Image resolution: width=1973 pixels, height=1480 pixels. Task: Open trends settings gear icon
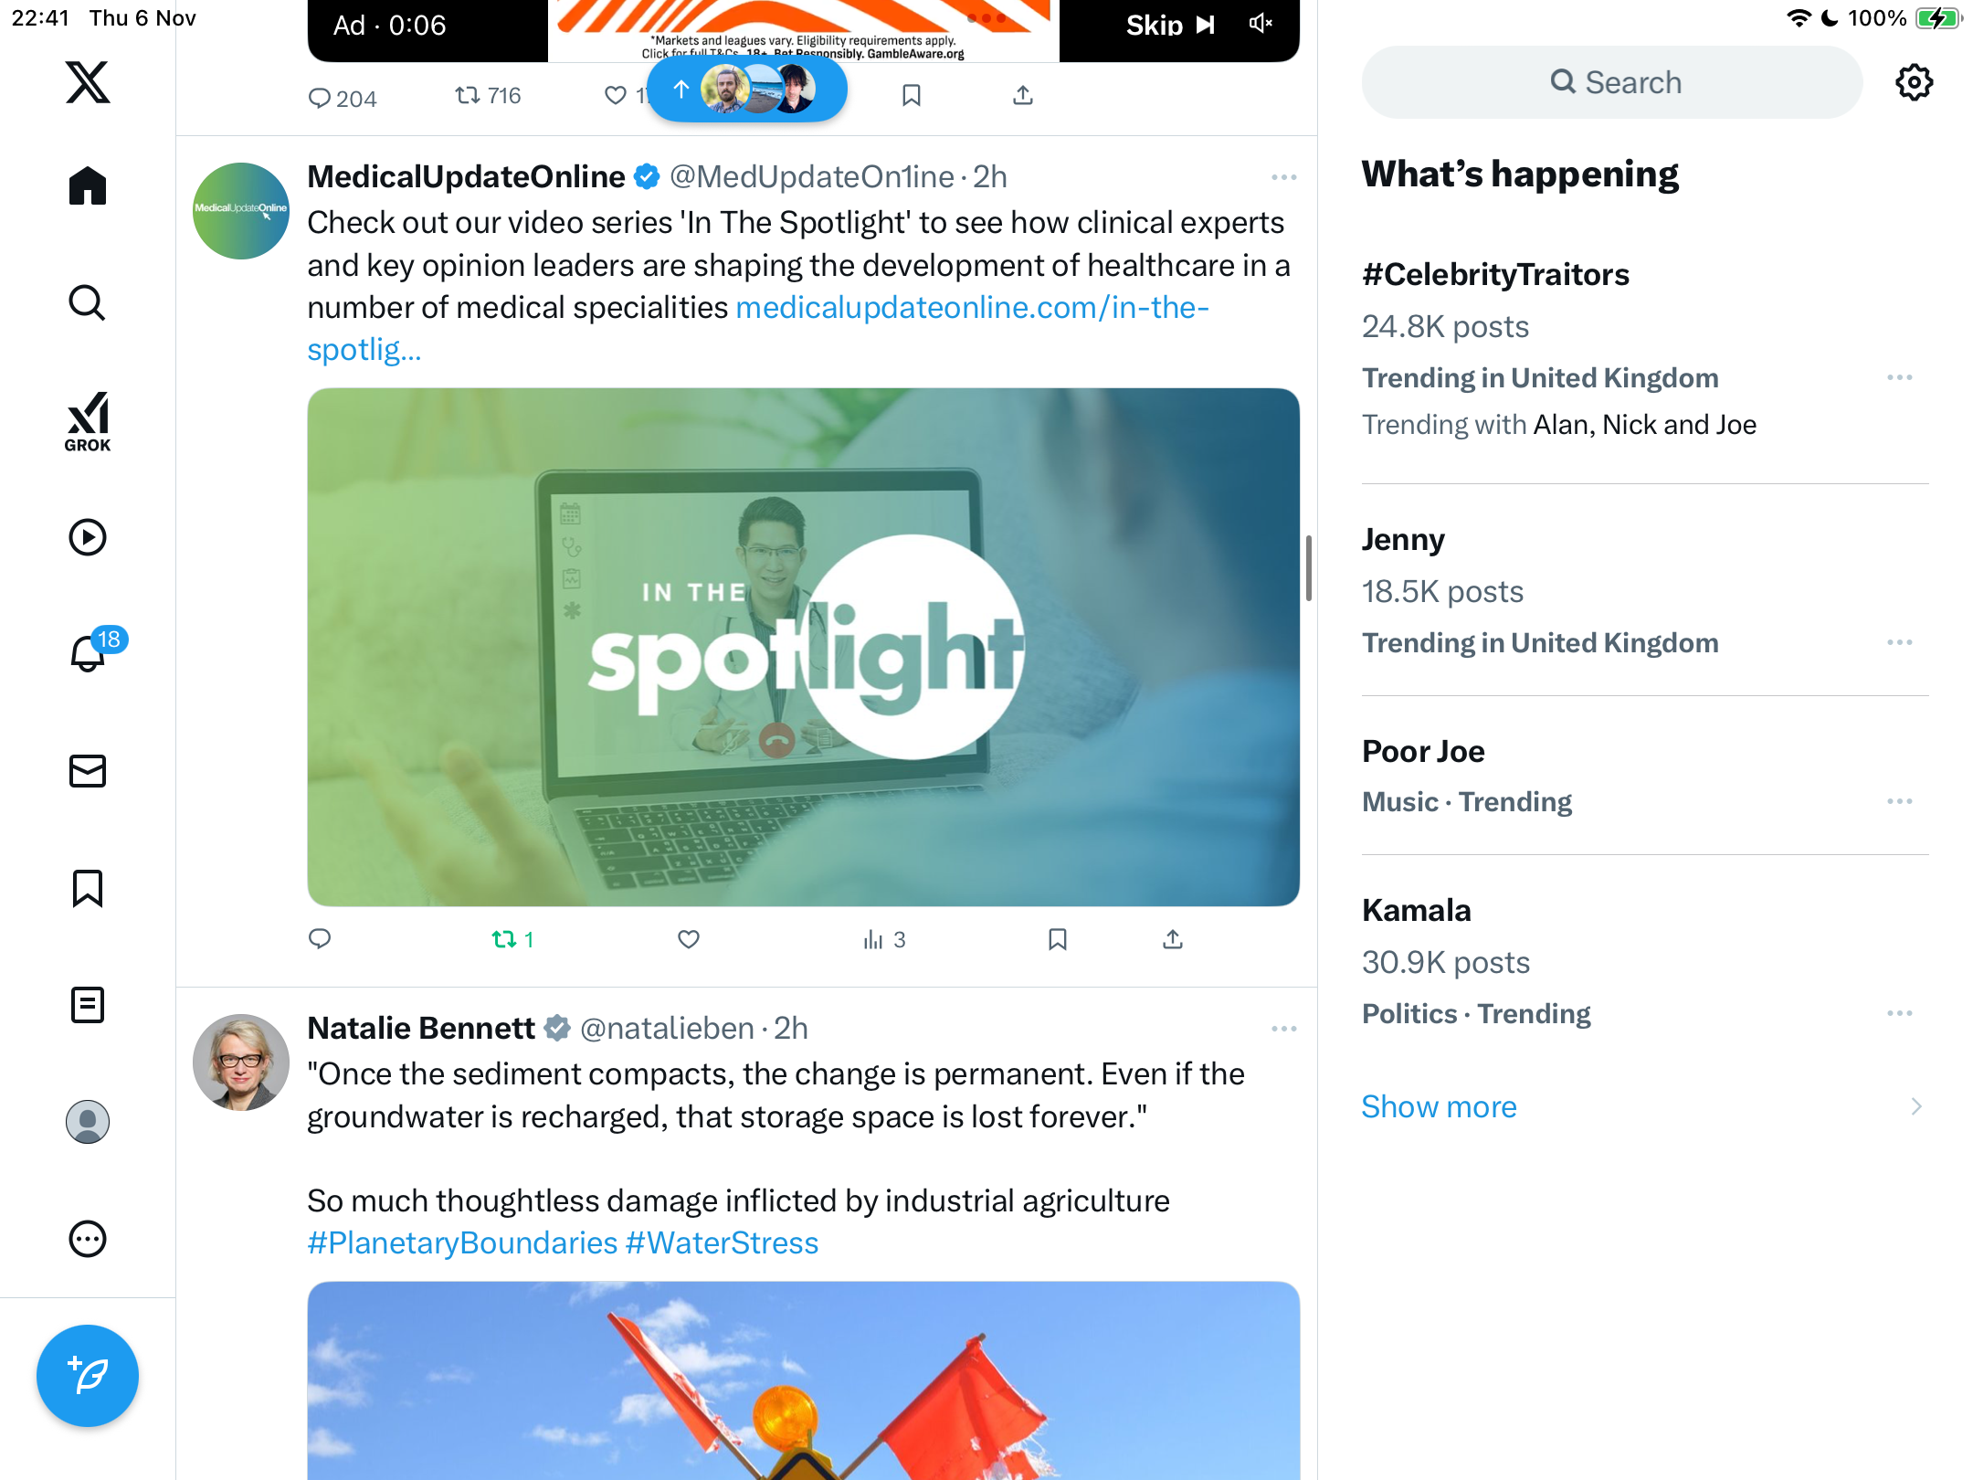1914,82
